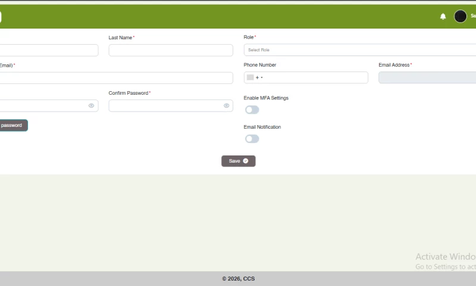Click the checkmark icon inside Save
The width and height of the screenshot is (476, 286).
pos(246,161)
